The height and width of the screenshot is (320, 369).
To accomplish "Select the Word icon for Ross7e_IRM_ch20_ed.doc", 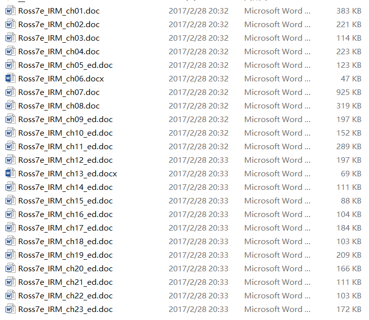I will click(x=11, y=269).
